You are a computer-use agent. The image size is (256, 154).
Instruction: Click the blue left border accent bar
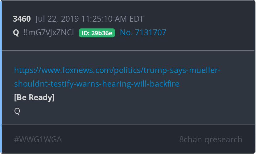click(1, 77)
